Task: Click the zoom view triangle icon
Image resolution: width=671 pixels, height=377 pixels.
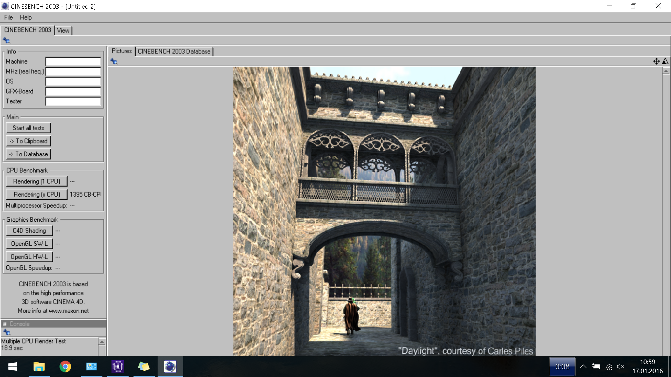Action: [x=665, y=61]
